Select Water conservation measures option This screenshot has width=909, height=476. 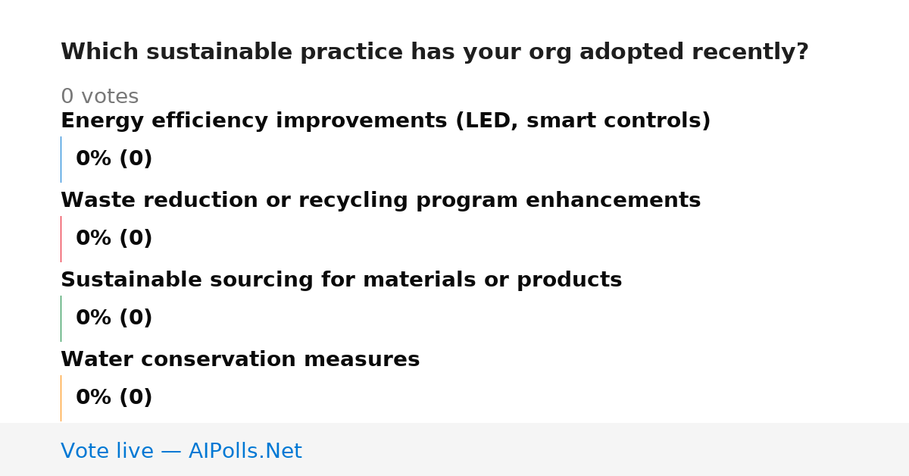tap(240, 360)
